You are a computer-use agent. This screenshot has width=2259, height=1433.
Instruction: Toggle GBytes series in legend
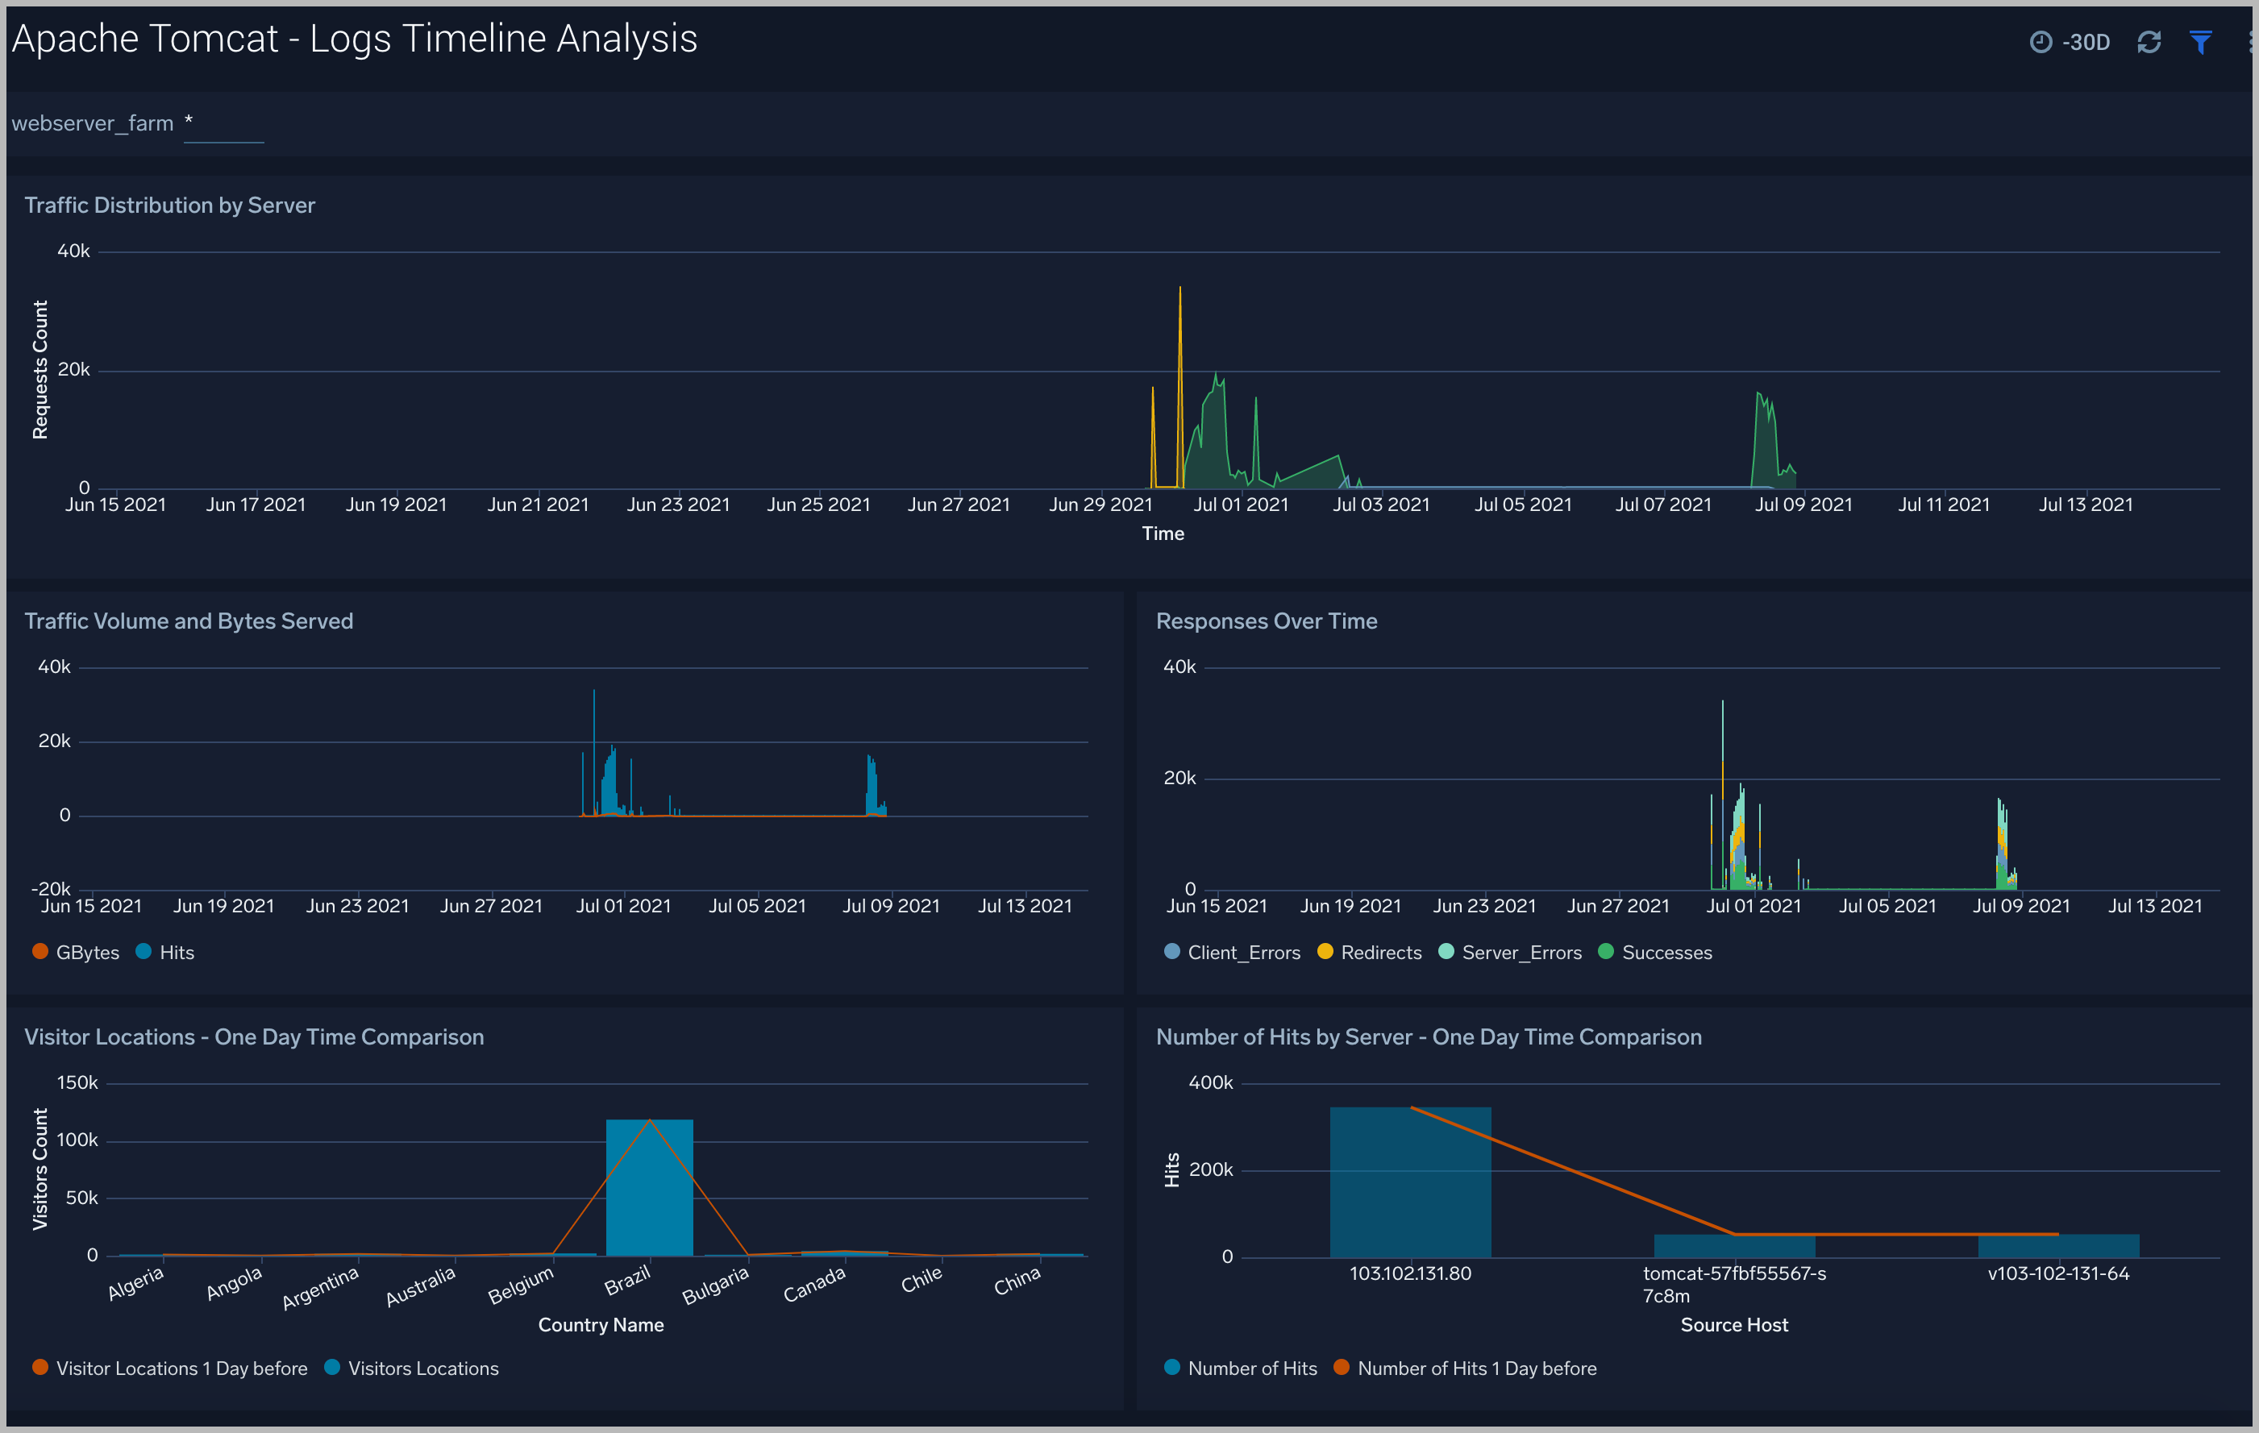tap(87, 952)
